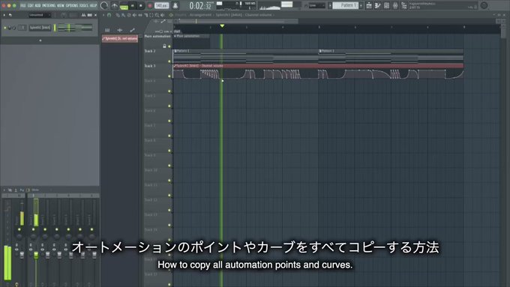Select the Spire channel volume automation clip in picker
Viewport: 510px width, 287px height.
point(120,38)
